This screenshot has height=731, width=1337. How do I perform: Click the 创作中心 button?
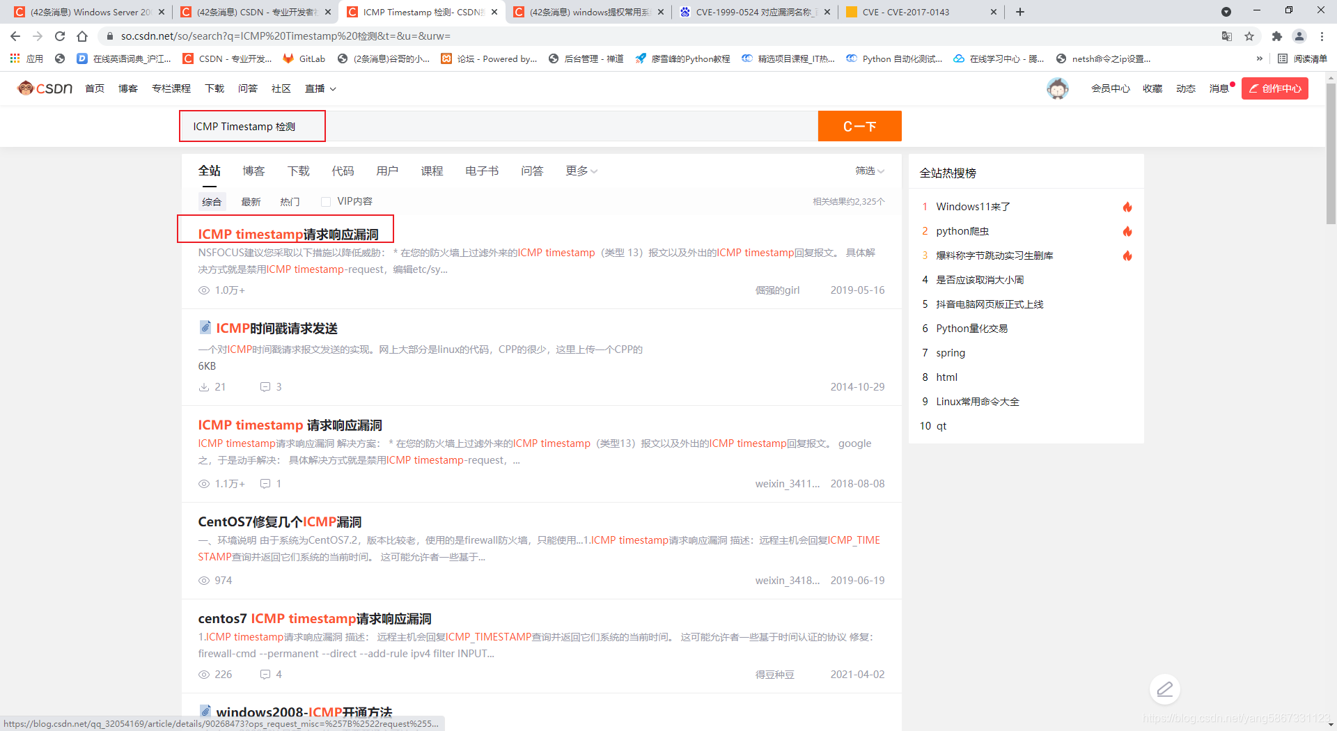[x=1275, y=88]
